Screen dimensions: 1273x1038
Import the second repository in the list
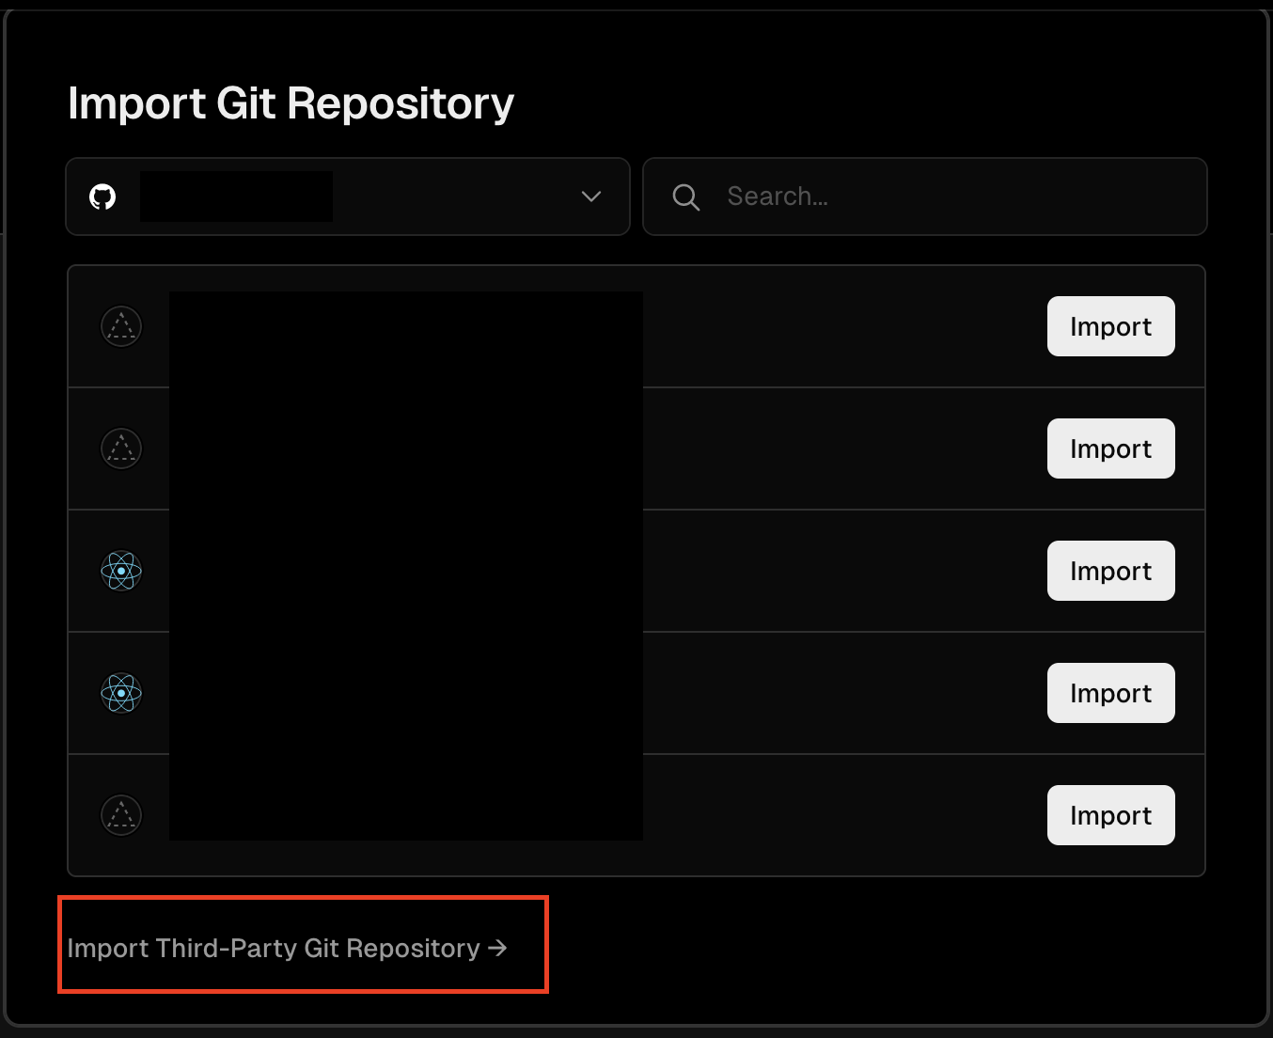click(1111, 448)
